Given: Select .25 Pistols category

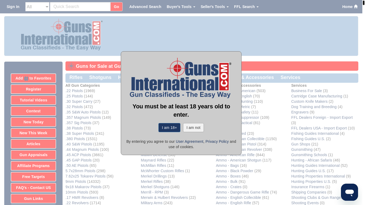Looking at the screenshot, I should tap(74, 96).
